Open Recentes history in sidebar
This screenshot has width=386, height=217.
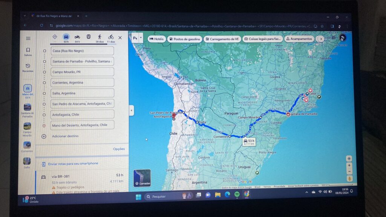28,68
